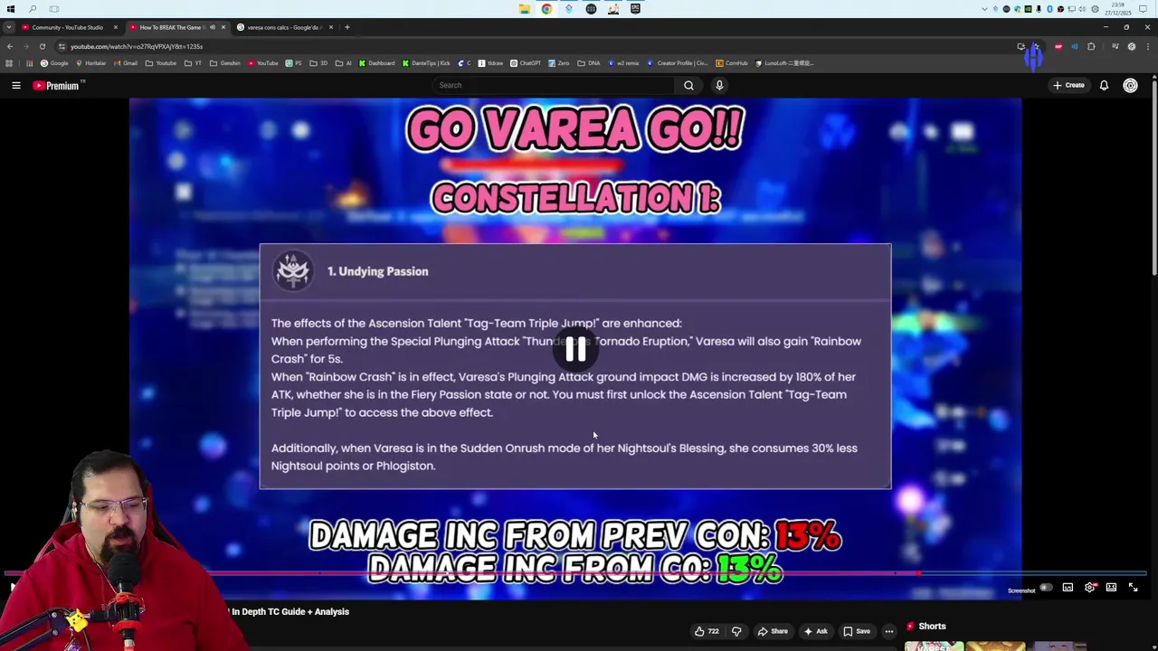Viewport: 1158px width, 651px height.
Task: Open the Genshin bookmarks folder
Action: 224,63
